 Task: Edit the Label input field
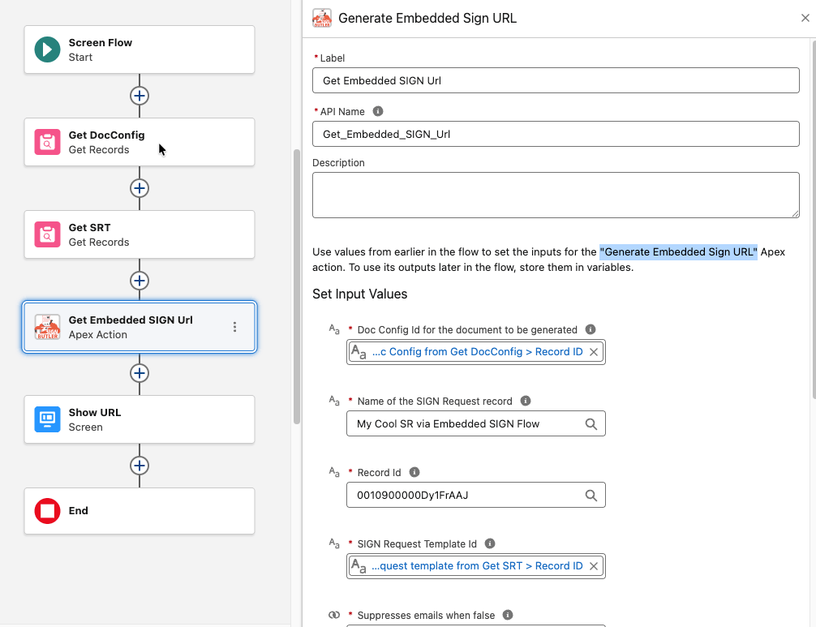[556, 80]
